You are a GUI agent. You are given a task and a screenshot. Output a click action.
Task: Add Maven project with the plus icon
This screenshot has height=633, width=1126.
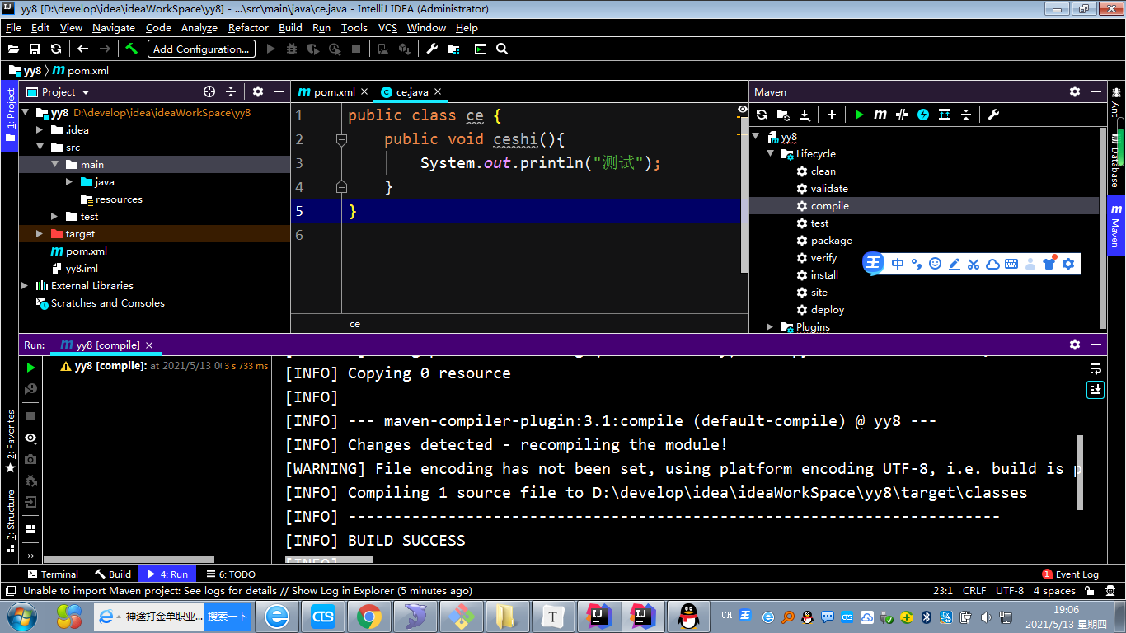point(832,115)
